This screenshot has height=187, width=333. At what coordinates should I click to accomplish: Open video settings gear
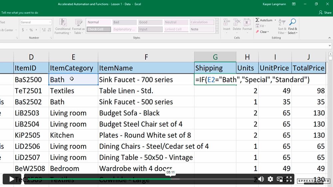tap(270, 179)
